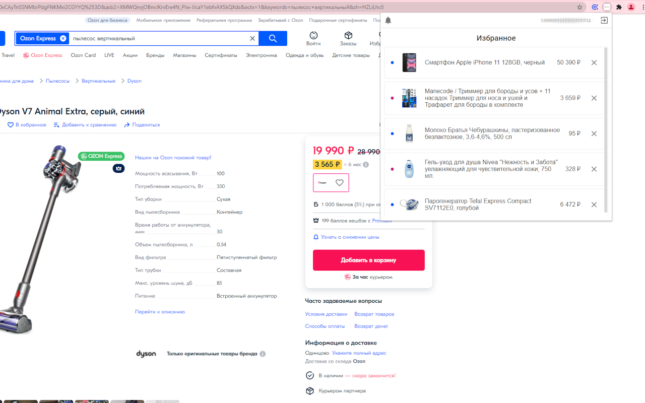This screenshot has height=403, width=645.
Task: Open Акции menu item
Action: pyautogui.click(x=130, y=55)
